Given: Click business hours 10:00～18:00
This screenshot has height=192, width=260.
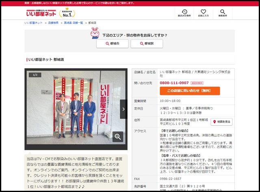Looking at the screenshot, I should click(170, 101).
